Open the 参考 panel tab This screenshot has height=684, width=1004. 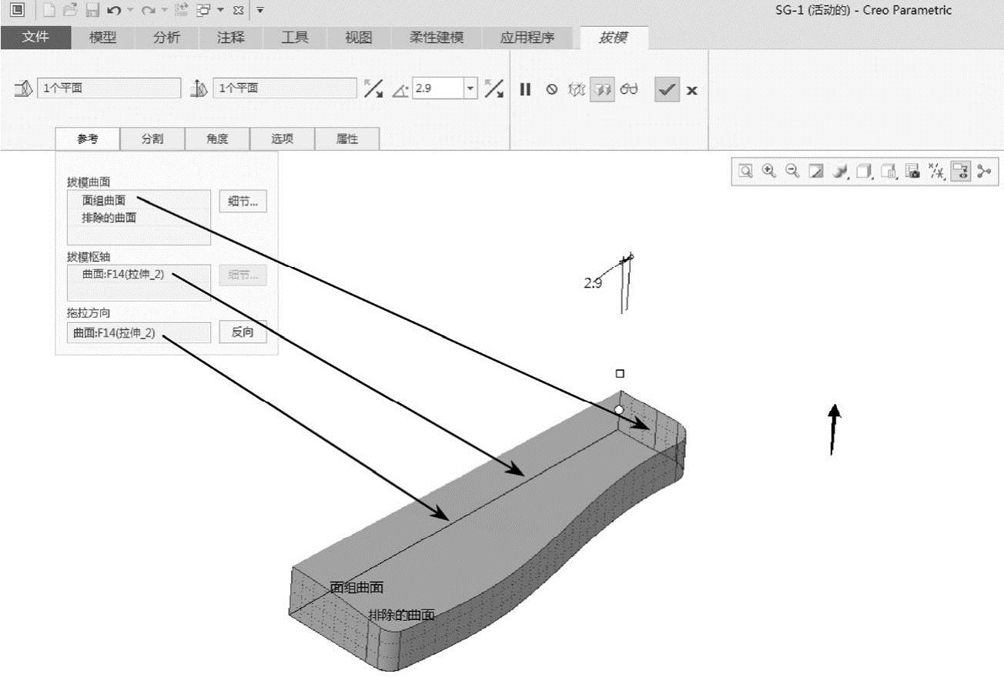click(x=88, y=138)
